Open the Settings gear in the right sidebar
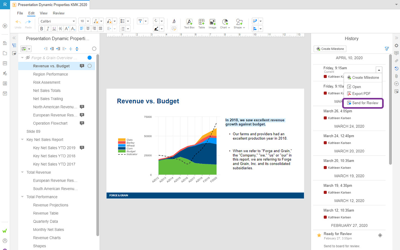Image resolution: width=400 pixels, height=250 pixels. click(x=396, y=46)
